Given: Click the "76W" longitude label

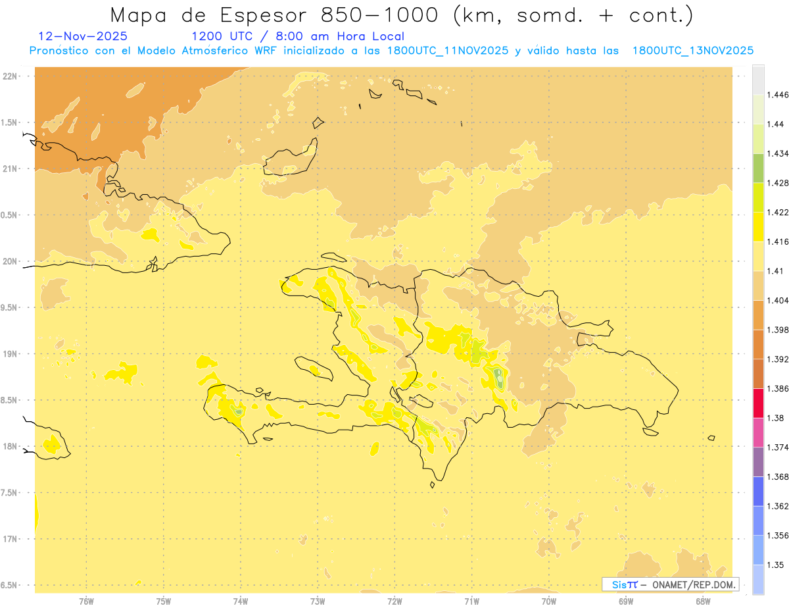Looking at the screenshot, I should [86, 601].
